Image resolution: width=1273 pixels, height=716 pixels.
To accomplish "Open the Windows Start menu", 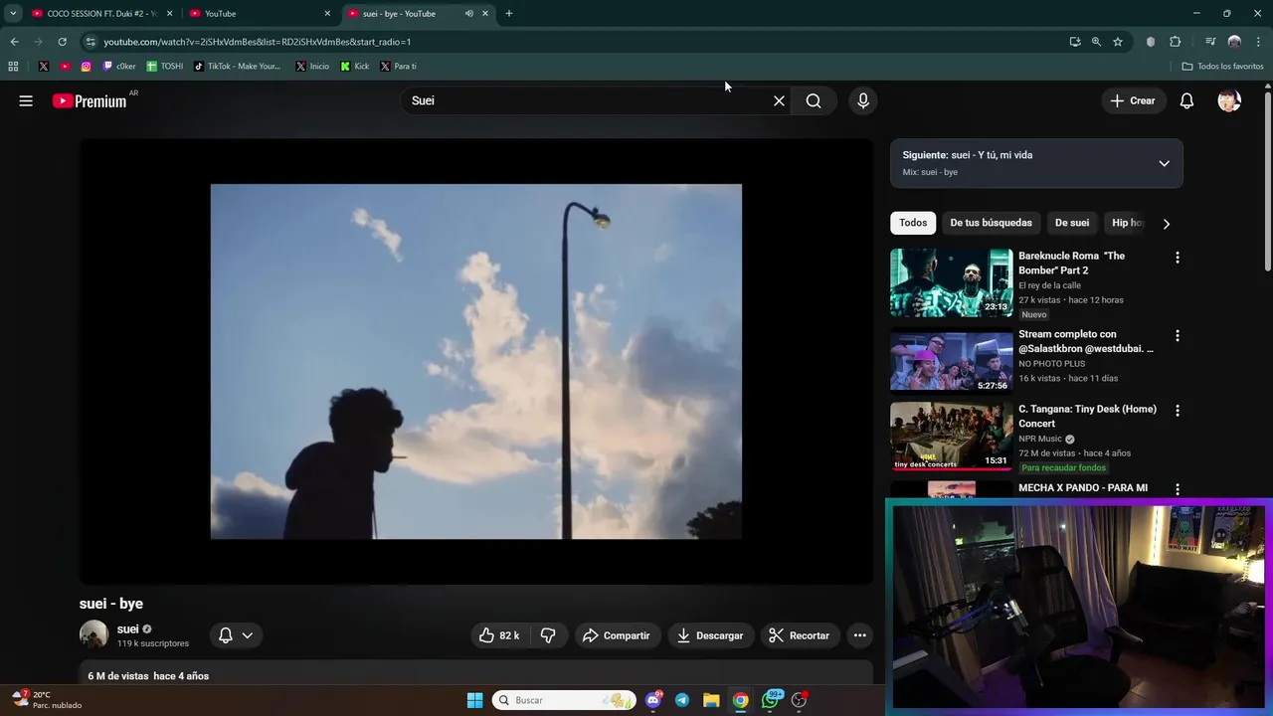I will [x=474, y=700].
